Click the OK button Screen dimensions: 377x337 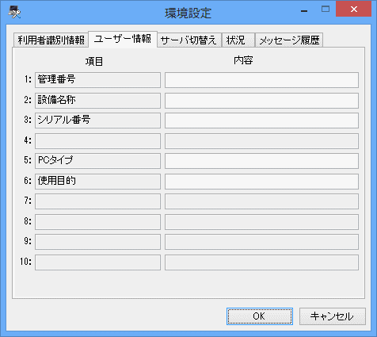[260, 316]
